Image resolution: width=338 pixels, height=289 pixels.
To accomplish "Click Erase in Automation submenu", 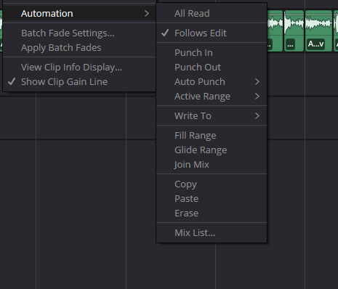I will point(212,213).
